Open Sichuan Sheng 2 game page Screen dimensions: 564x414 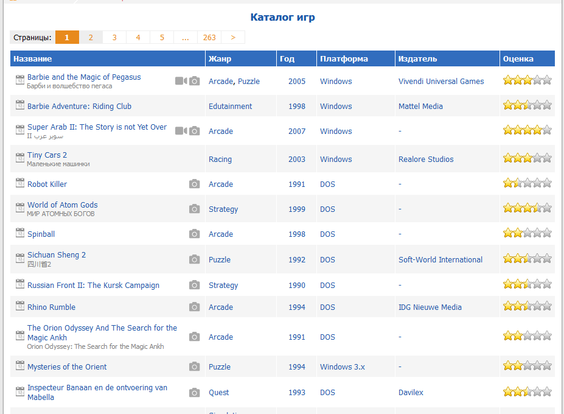[57, 255]
